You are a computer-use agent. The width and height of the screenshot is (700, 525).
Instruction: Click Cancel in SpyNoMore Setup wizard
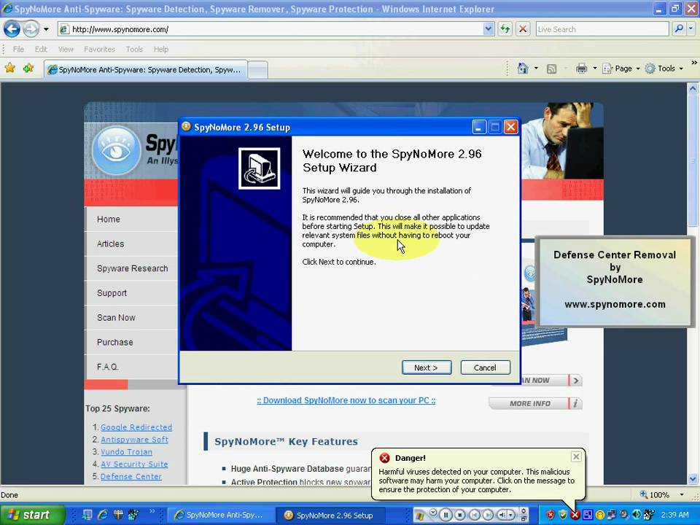pos(485,367)
